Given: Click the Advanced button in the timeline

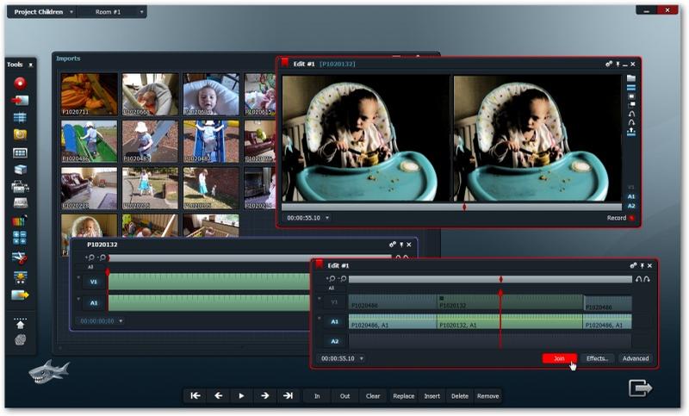Looking at the screenshot, I should (636, 358).
